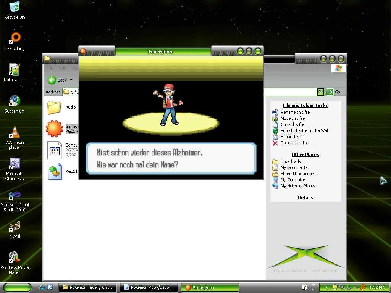Screen dimensions: 391x293
Task: Click Rename this file
Action: [295, 112]
